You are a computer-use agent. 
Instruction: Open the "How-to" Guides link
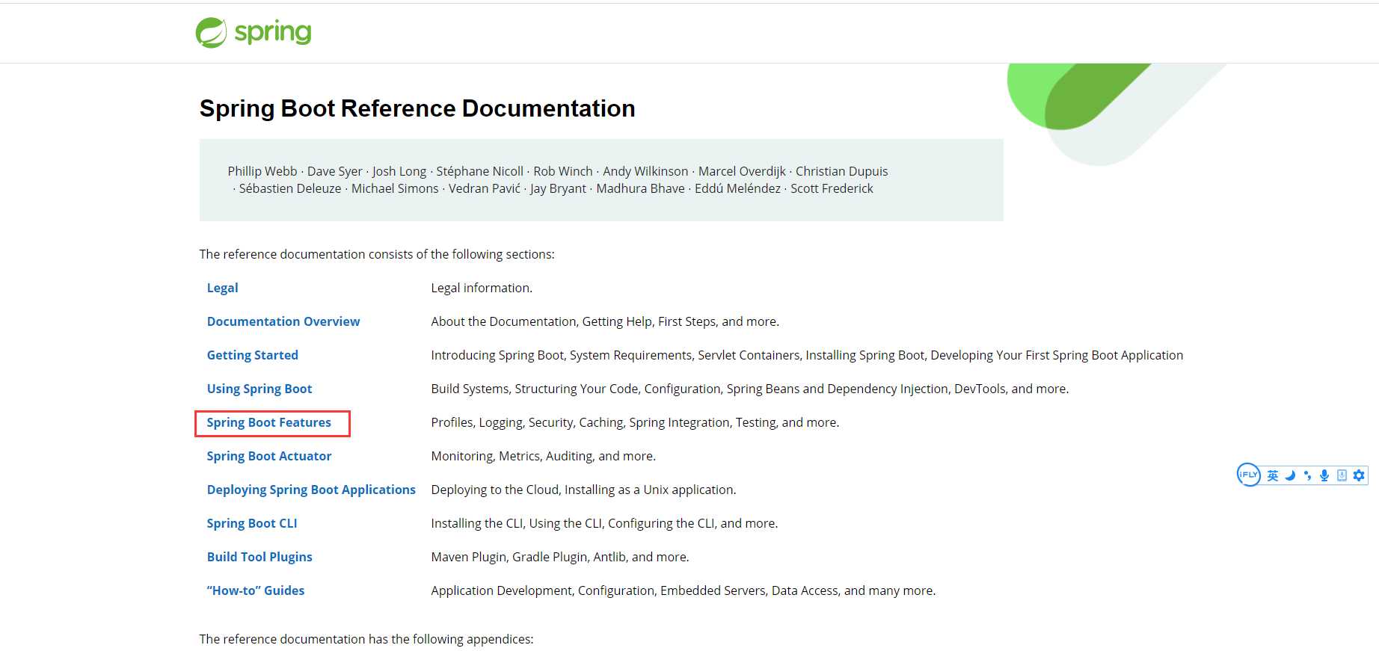pyautogui.click(x=256, y=590)
